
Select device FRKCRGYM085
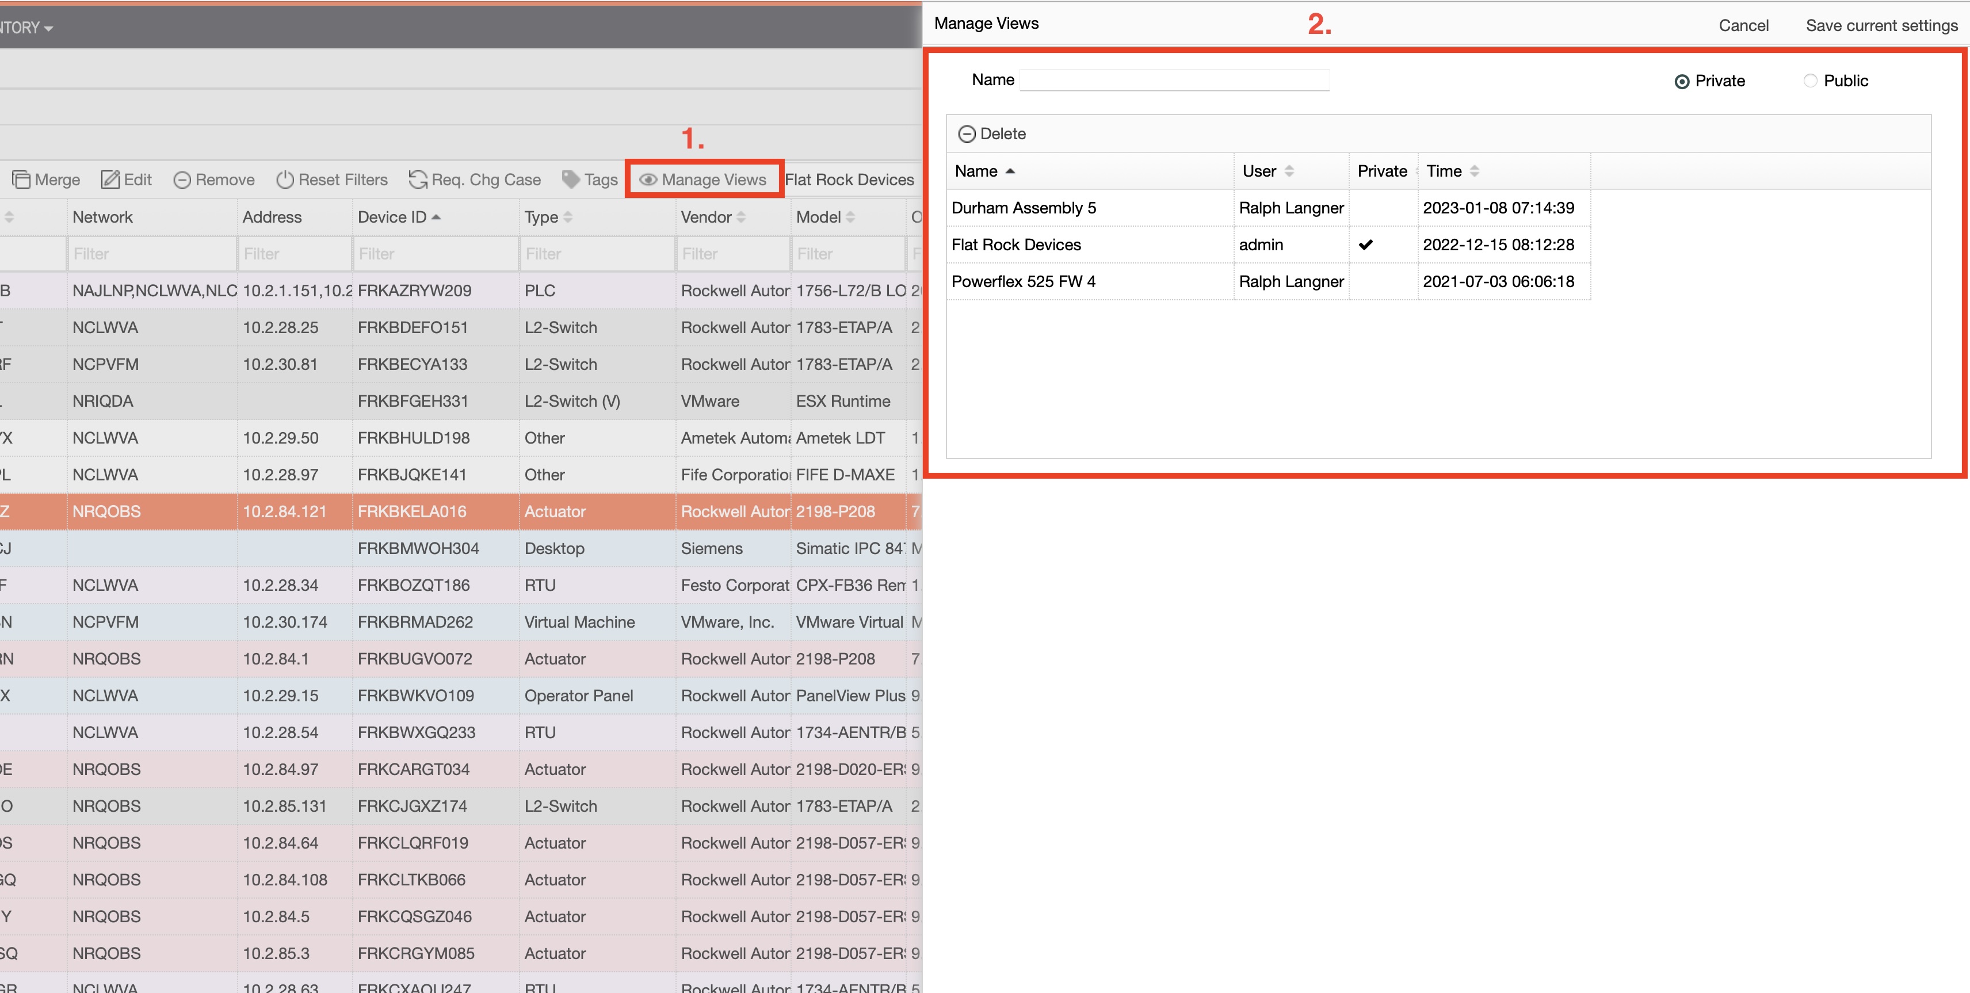click(x=415, y=953)
